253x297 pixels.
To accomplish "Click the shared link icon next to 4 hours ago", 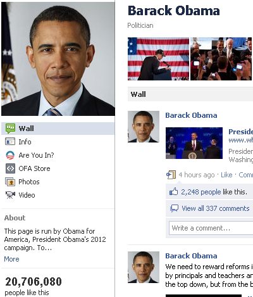I will click(x=171, y=175).
